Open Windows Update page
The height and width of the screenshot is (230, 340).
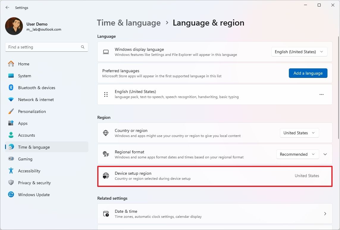(34, 195)
